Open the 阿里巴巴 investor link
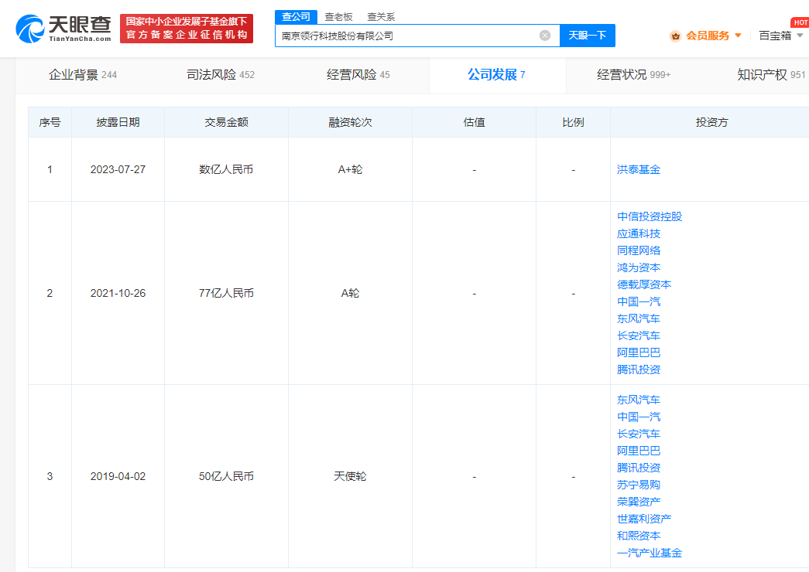 [638, 352]
